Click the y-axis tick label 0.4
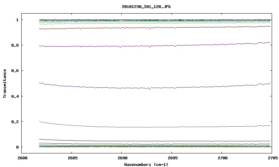The width and height of the screenshot is (279, 167). [15, 96]
